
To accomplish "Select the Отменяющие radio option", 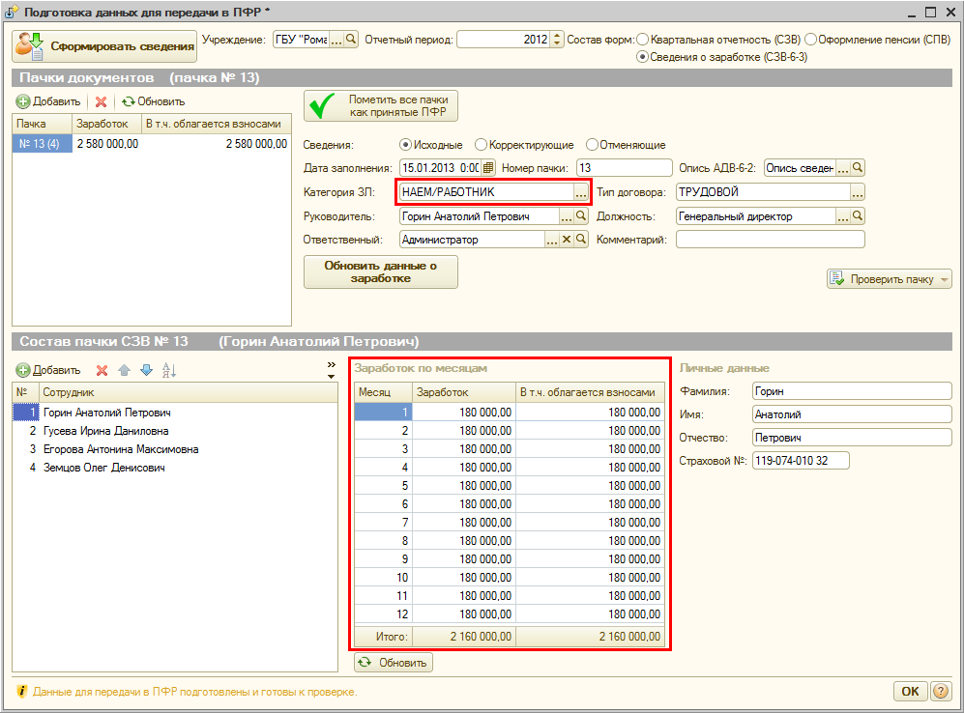I will (592, 145).
